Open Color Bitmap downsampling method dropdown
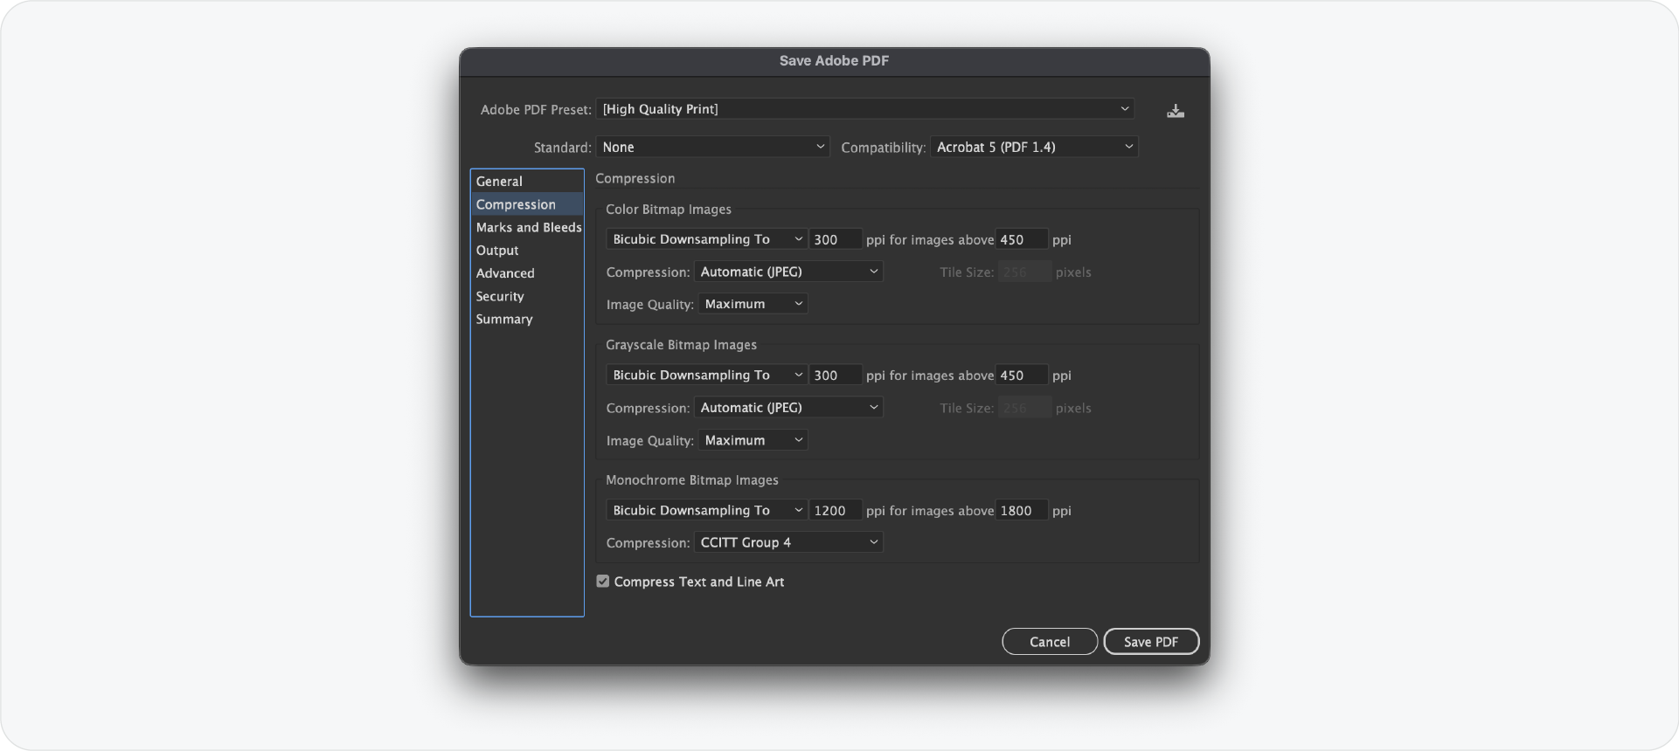This screenshot has height=751, width=1679. [706, 239]
